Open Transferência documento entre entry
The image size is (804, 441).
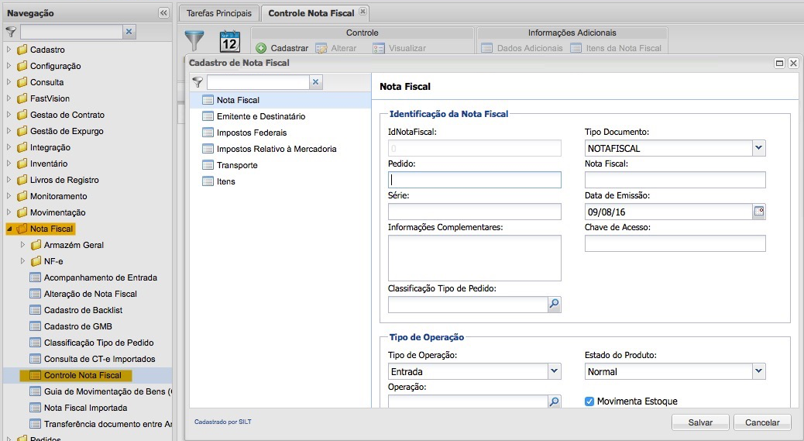coord(101,424)
